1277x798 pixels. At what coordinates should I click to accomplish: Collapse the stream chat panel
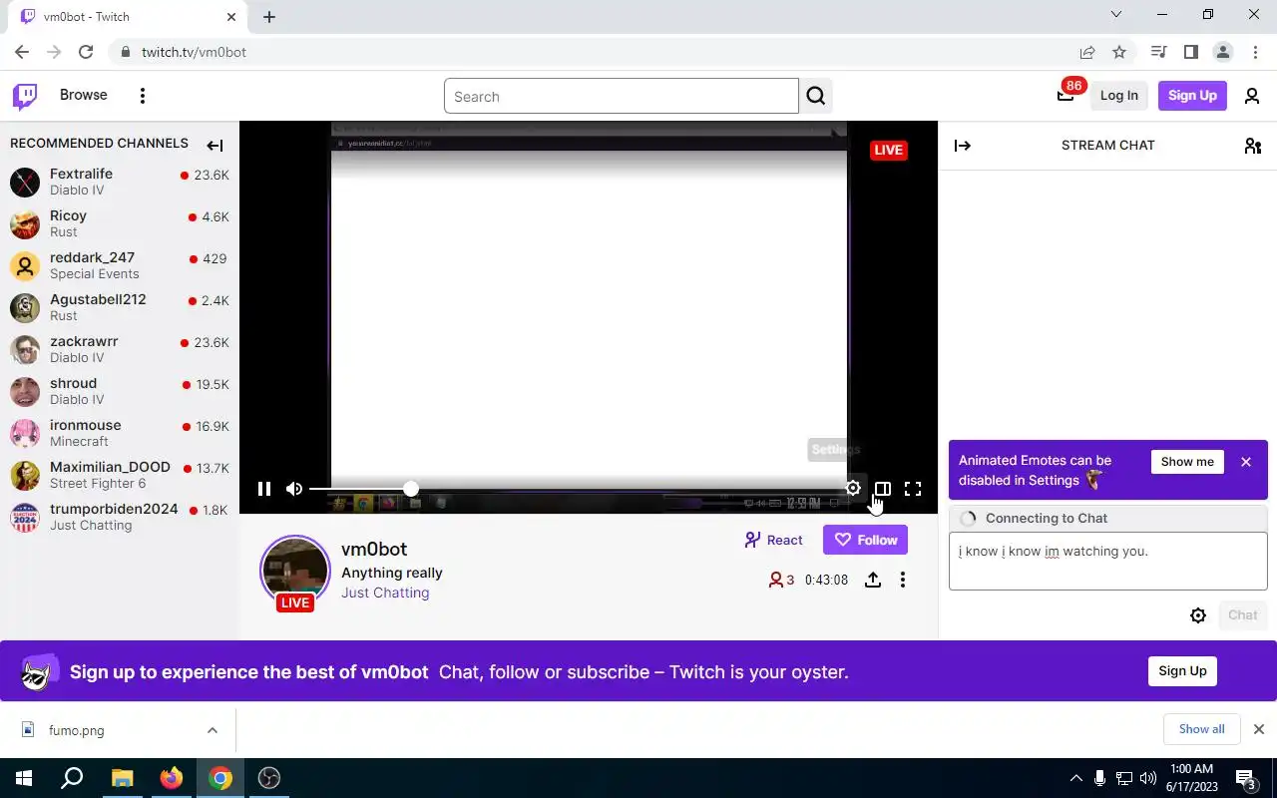coord(963,146)
